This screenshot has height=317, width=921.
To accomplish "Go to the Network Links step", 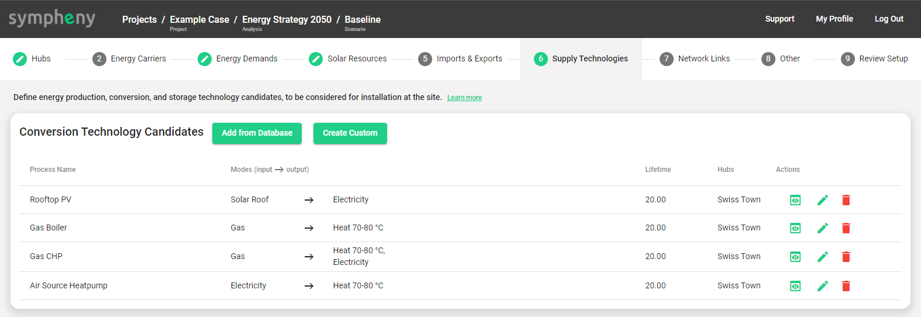I will click(x=695, y=59).
